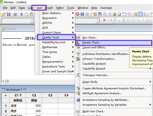Image resolution: width=153 pixels, height=116 pixels.
Task: Click the red Cancel circle icon
Action: click(x=78, y=14)
